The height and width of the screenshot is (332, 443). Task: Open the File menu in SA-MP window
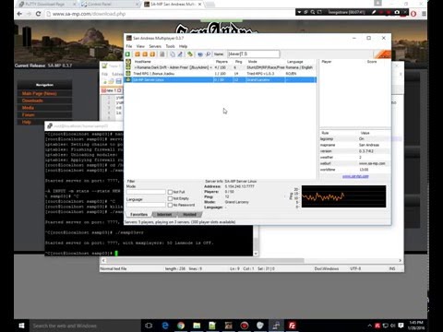(129, 46)
